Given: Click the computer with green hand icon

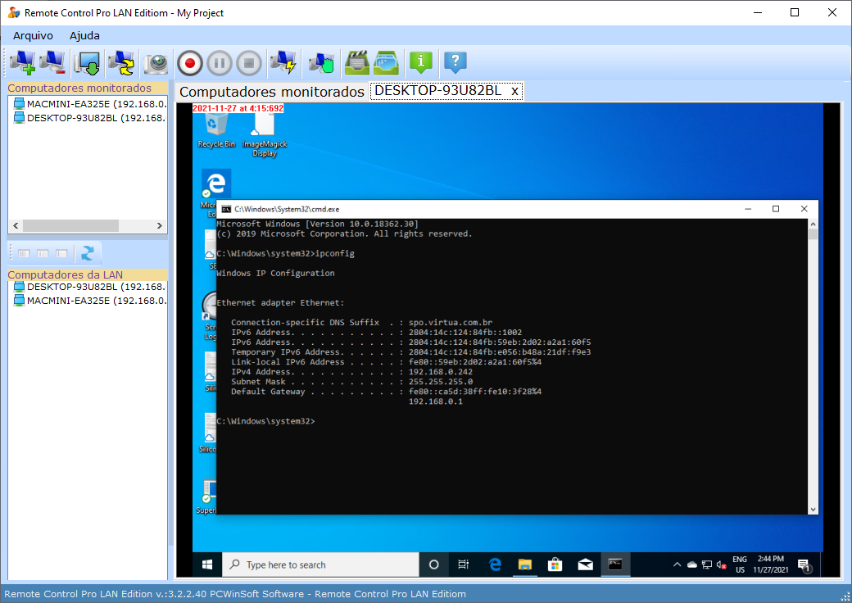Looking at the screenshot, I should pyautogui.click(x=322, y=62).
